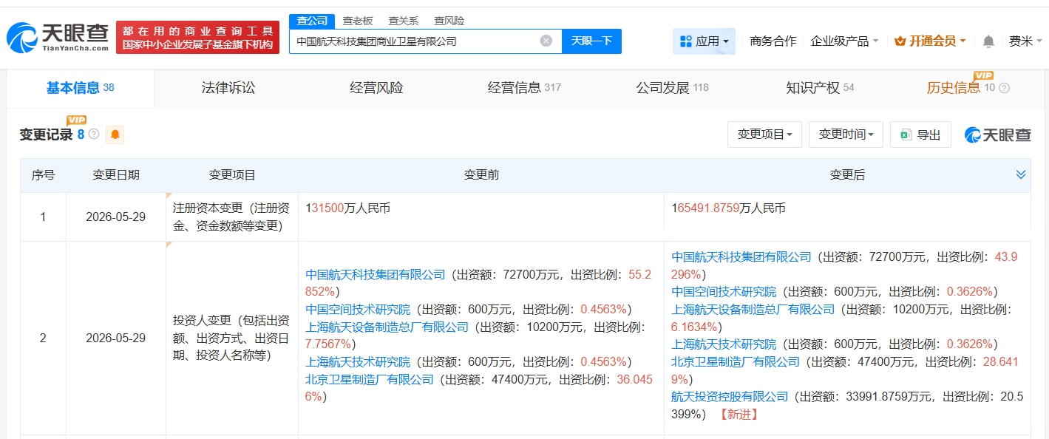Click the 导出 export button
This screenshot has height=439, width=1049.
pos(920,135)
